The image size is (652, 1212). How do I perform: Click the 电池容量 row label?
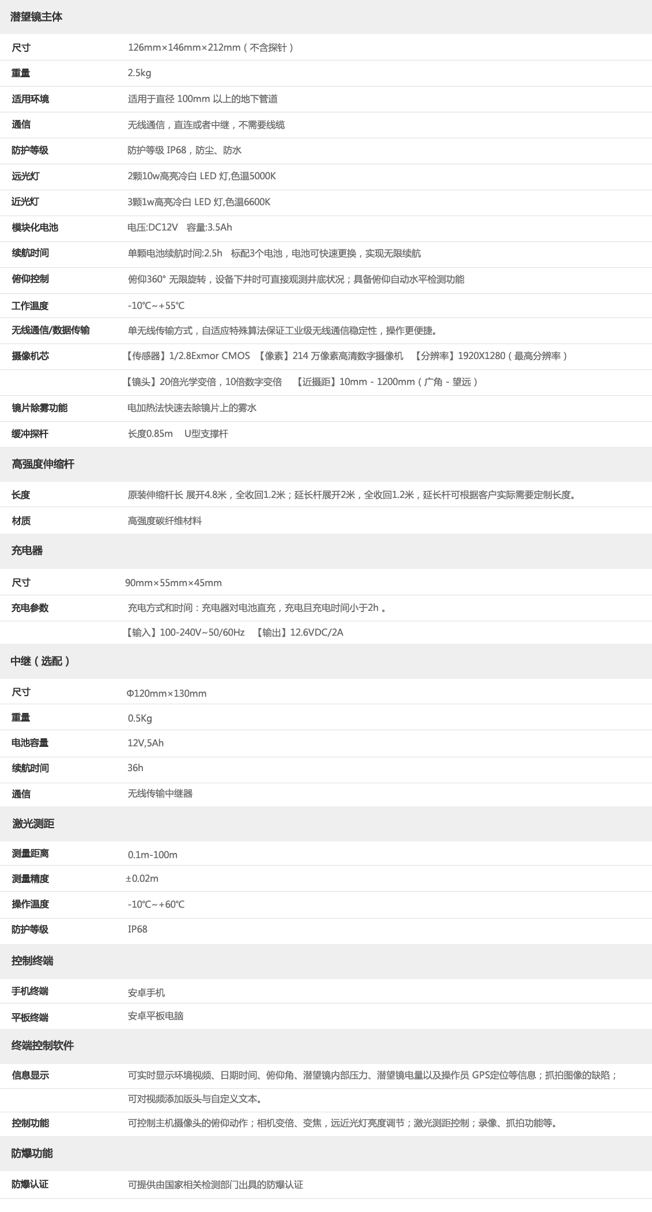click(31, 743)
